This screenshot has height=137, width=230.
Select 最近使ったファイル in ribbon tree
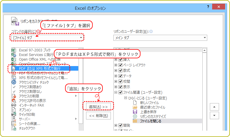(153, 107)
